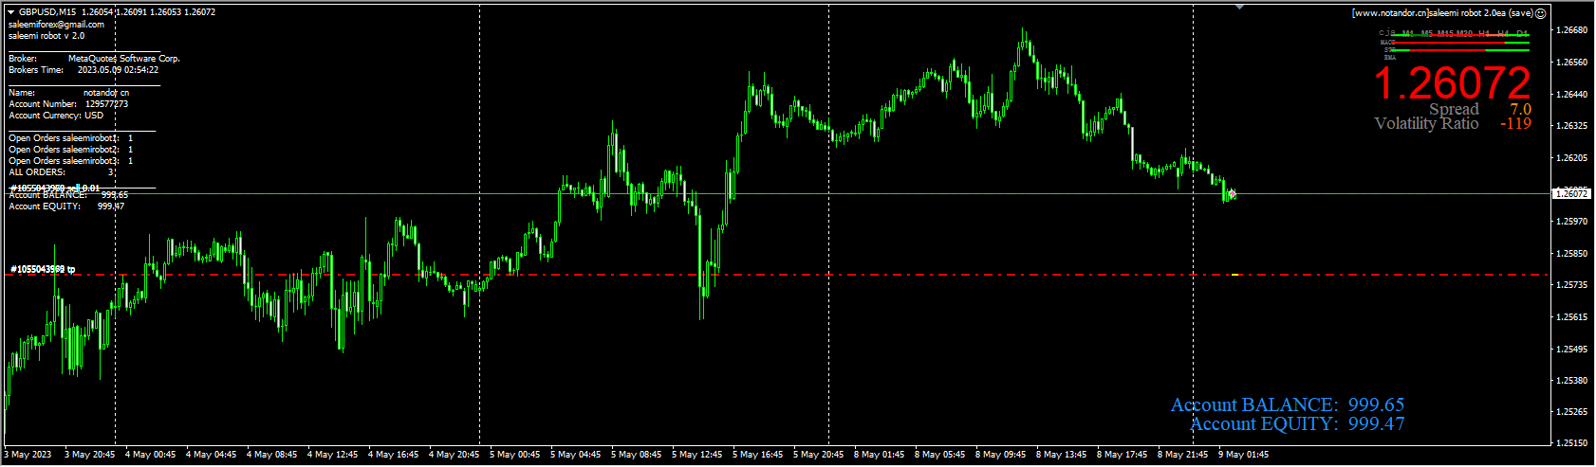Click the 1.25970 price scale label

click(1572, 222)
